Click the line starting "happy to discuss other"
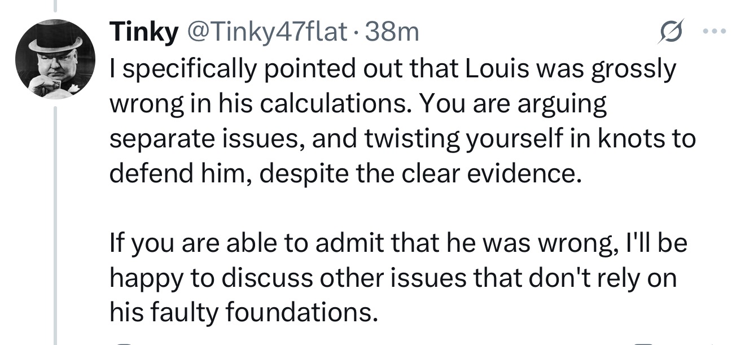Viewport: 745px width, 345px height. coord(393,278)
